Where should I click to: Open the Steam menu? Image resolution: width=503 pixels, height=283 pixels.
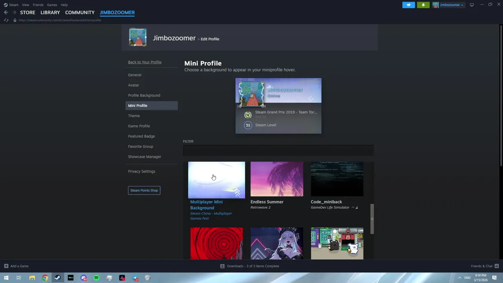click(14, 5)
